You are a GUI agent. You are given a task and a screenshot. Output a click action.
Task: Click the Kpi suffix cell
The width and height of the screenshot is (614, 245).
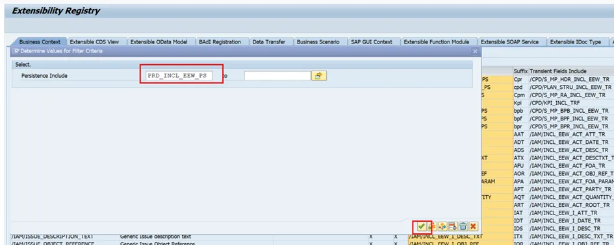tap(520, 103)
